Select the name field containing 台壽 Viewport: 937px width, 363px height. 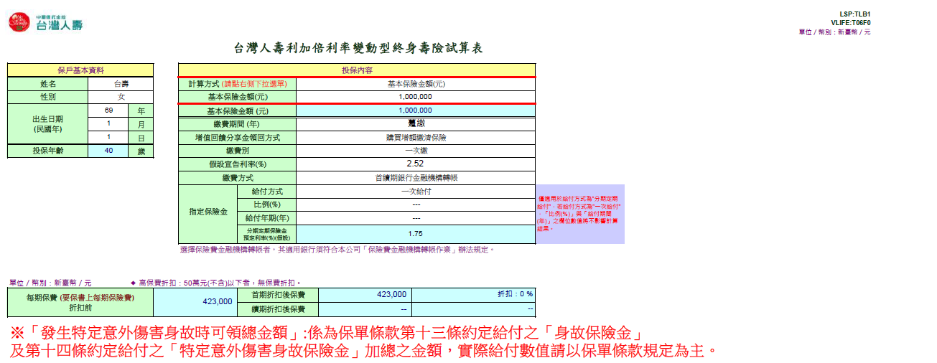point(121,84)
